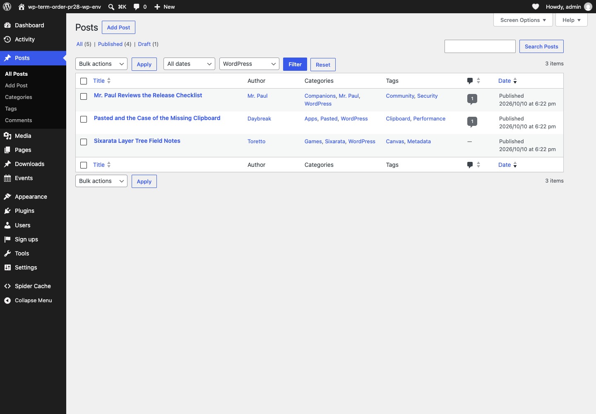
Task: Check the select-all checkbox in header row
Action: [x=84, y=81]
